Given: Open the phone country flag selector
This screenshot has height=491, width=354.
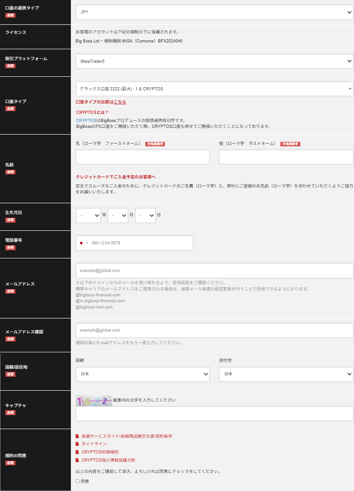Looking at the screenshot, I should click(84, 243).
